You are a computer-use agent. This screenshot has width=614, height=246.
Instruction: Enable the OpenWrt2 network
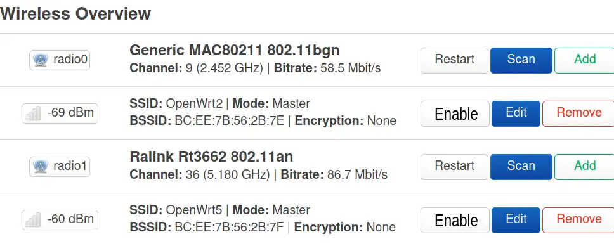[x=455, y=113]
